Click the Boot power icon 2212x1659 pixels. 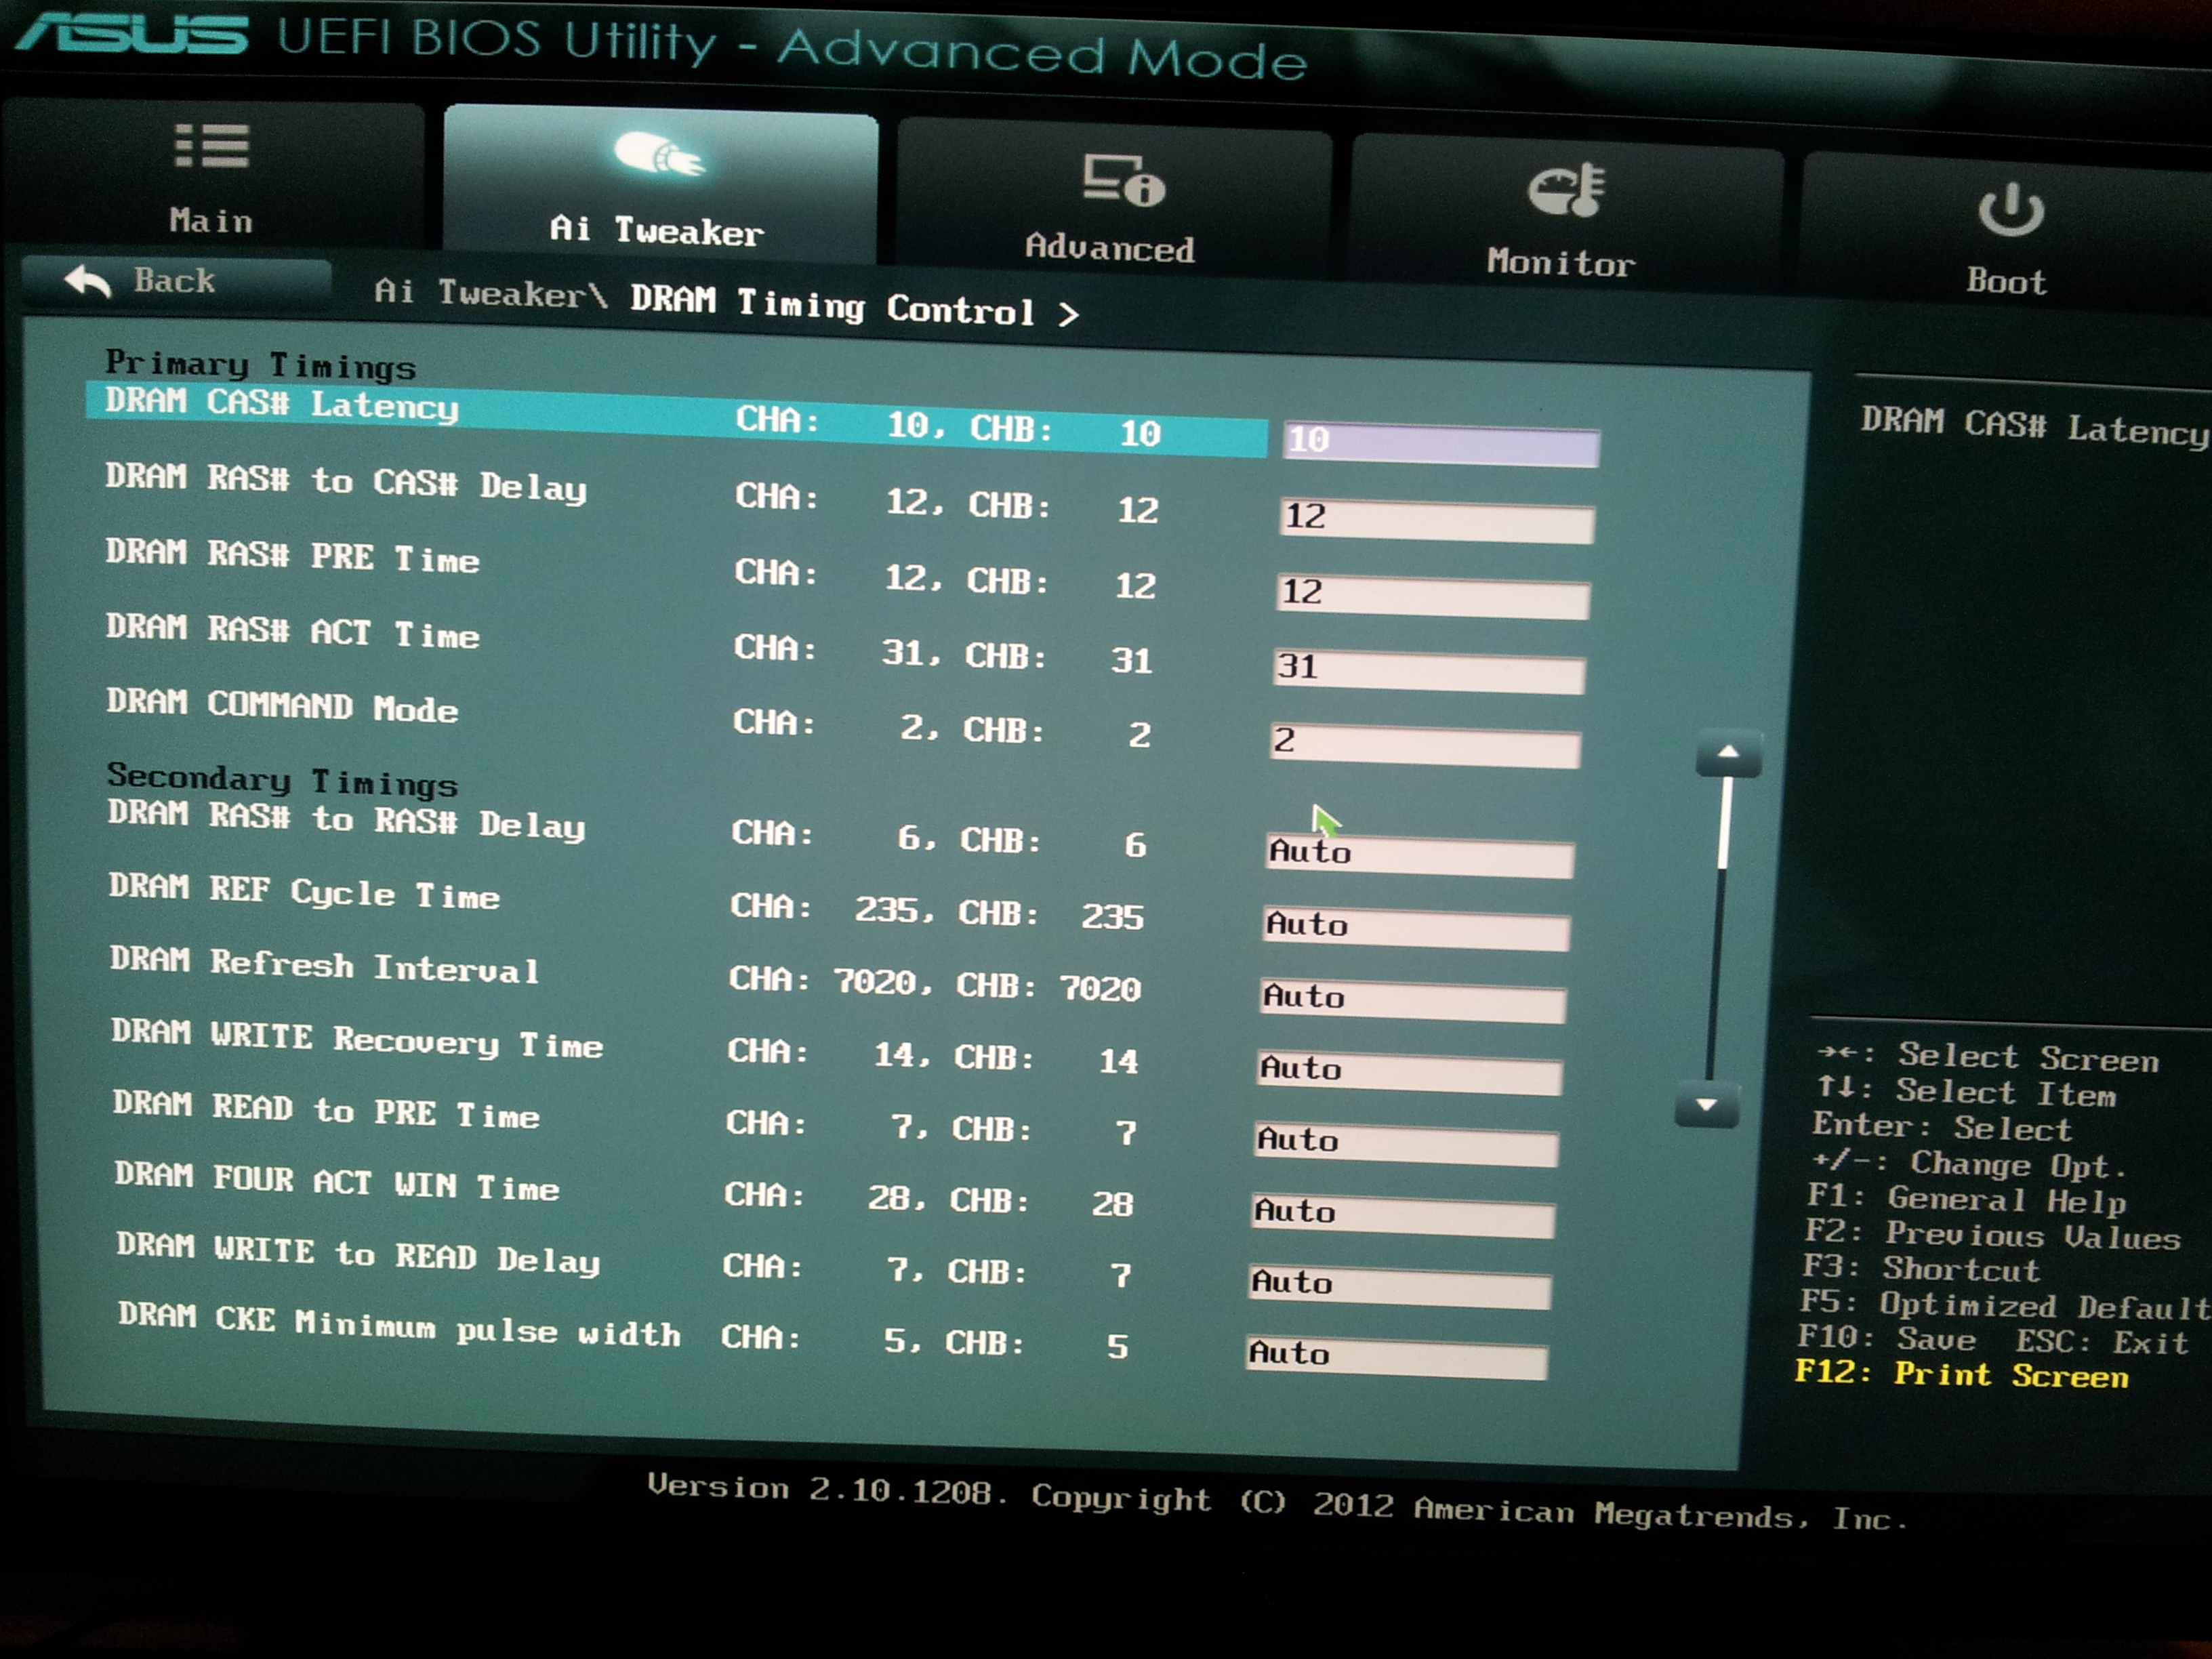pos(2010,209)
